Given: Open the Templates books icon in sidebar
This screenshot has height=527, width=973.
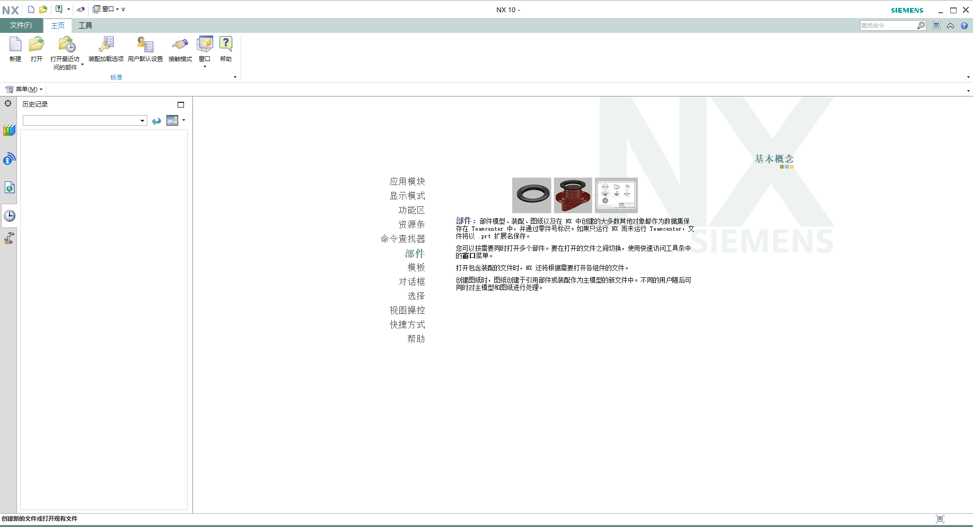Looking at the screenshot, I should coord(8,129).
